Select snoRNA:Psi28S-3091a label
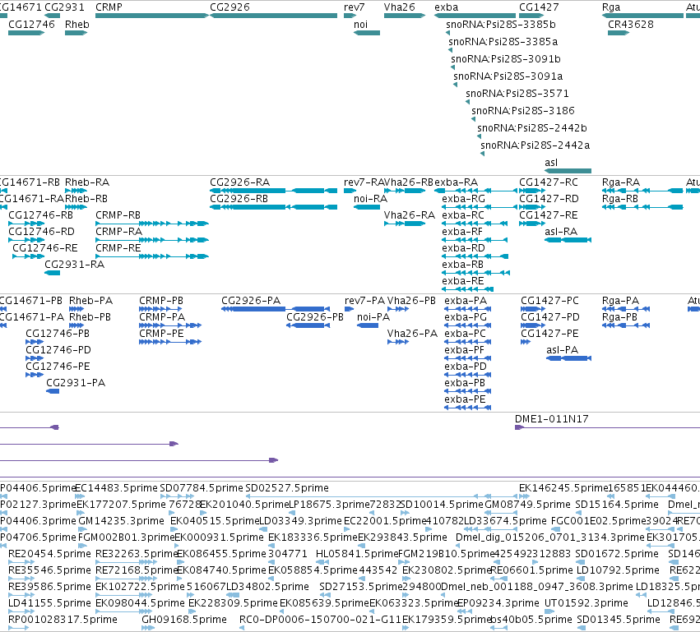This screenshot has width=700, height=632. click(x=508, y=76)
